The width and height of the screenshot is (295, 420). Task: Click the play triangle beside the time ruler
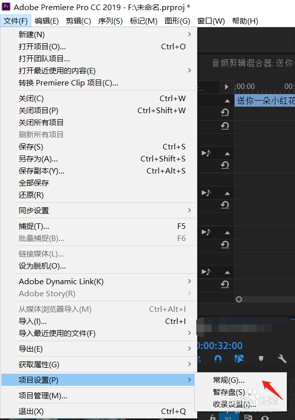(x=227, y=87)
